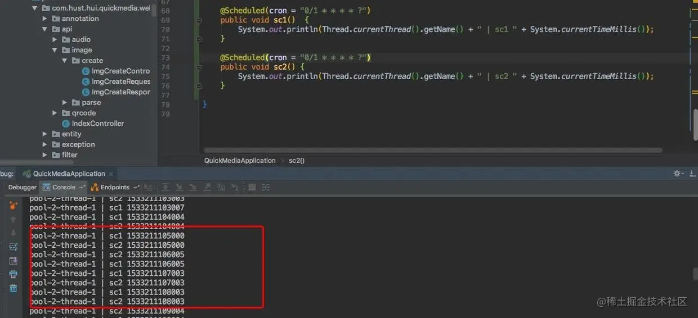Click the Evaluate Expression calculator icon

(x=252, y=187)
